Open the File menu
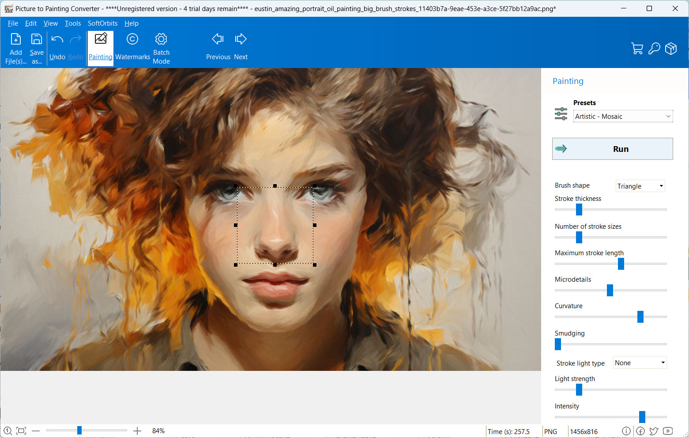The height and width of the screenshot is (438, 689). tap(13, 23)
